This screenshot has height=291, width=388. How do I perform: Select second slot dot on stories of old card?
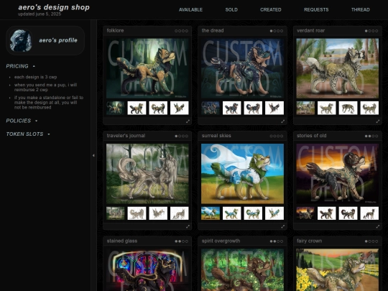tap(370, 136)
